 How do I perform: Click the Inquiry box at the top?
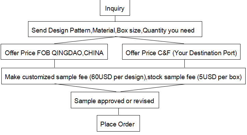[115, 8]
